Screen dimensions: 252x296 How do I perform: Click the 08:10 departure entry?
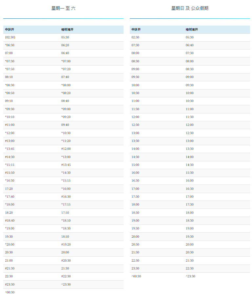coord(9,77)
